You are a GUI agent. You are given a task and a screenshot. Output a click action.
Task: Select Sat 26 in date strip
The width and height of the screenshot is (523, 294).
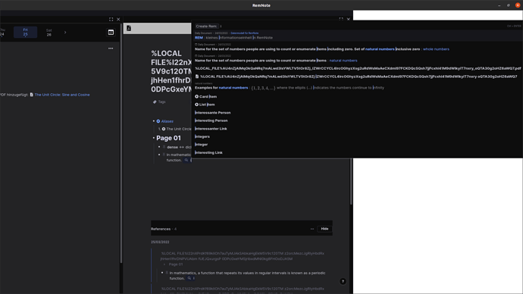click(x=49, y=33)
